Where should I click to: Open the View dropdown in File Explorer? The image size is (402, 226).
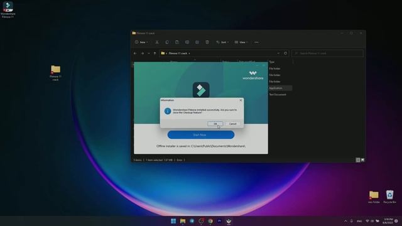point(241,42)
